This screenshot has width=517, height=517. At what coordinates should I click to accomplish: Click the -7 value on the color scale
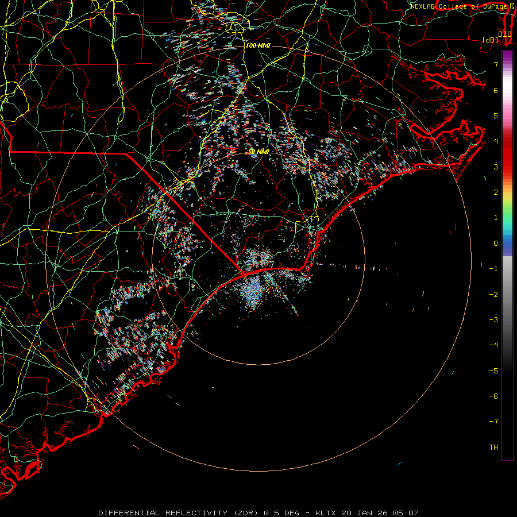[493, 422]
